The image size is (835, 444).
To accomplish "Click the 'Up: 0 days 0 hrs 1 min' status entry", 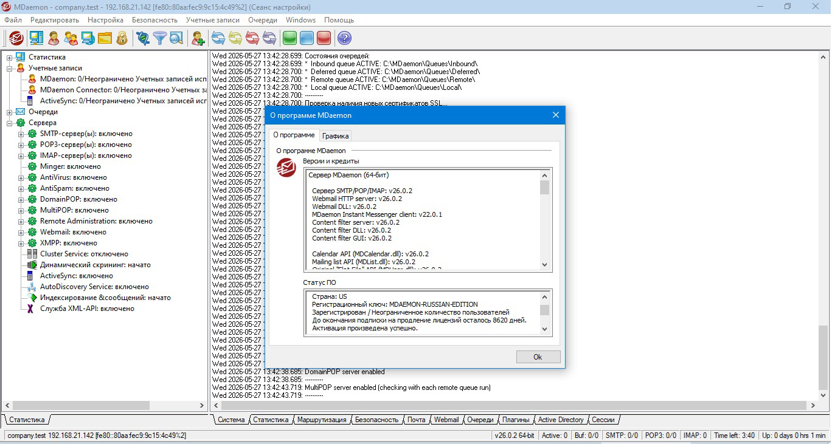I will pos(794,435).
